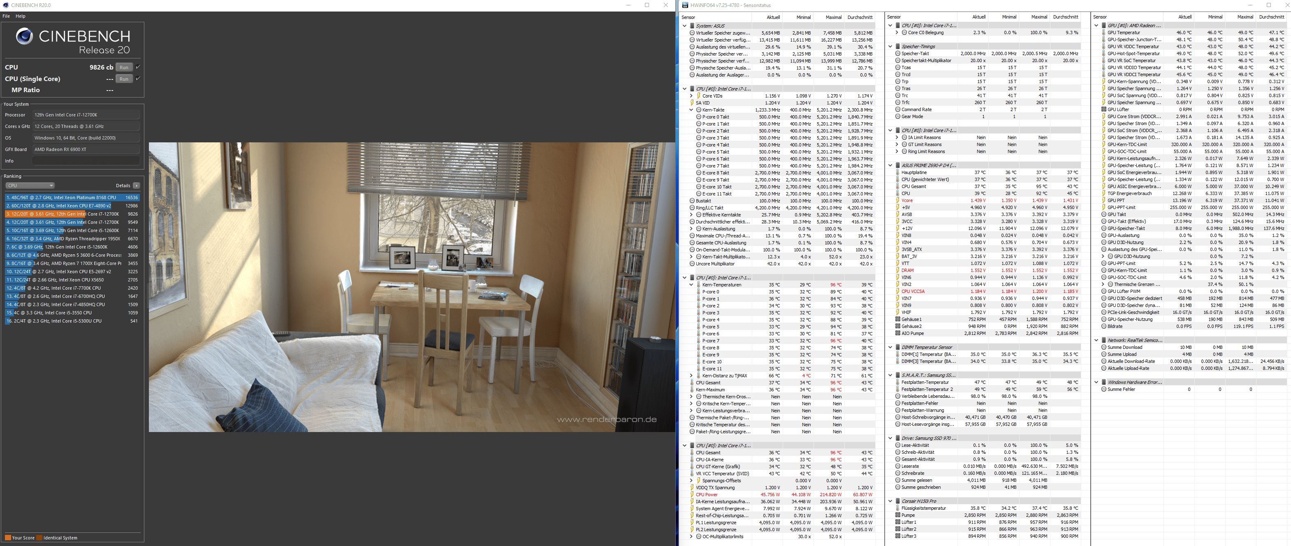This screenshot has height=546, width=1291.
Task: Click the Cinebench sphere logo icon
Action: click(x=24, y=36)
